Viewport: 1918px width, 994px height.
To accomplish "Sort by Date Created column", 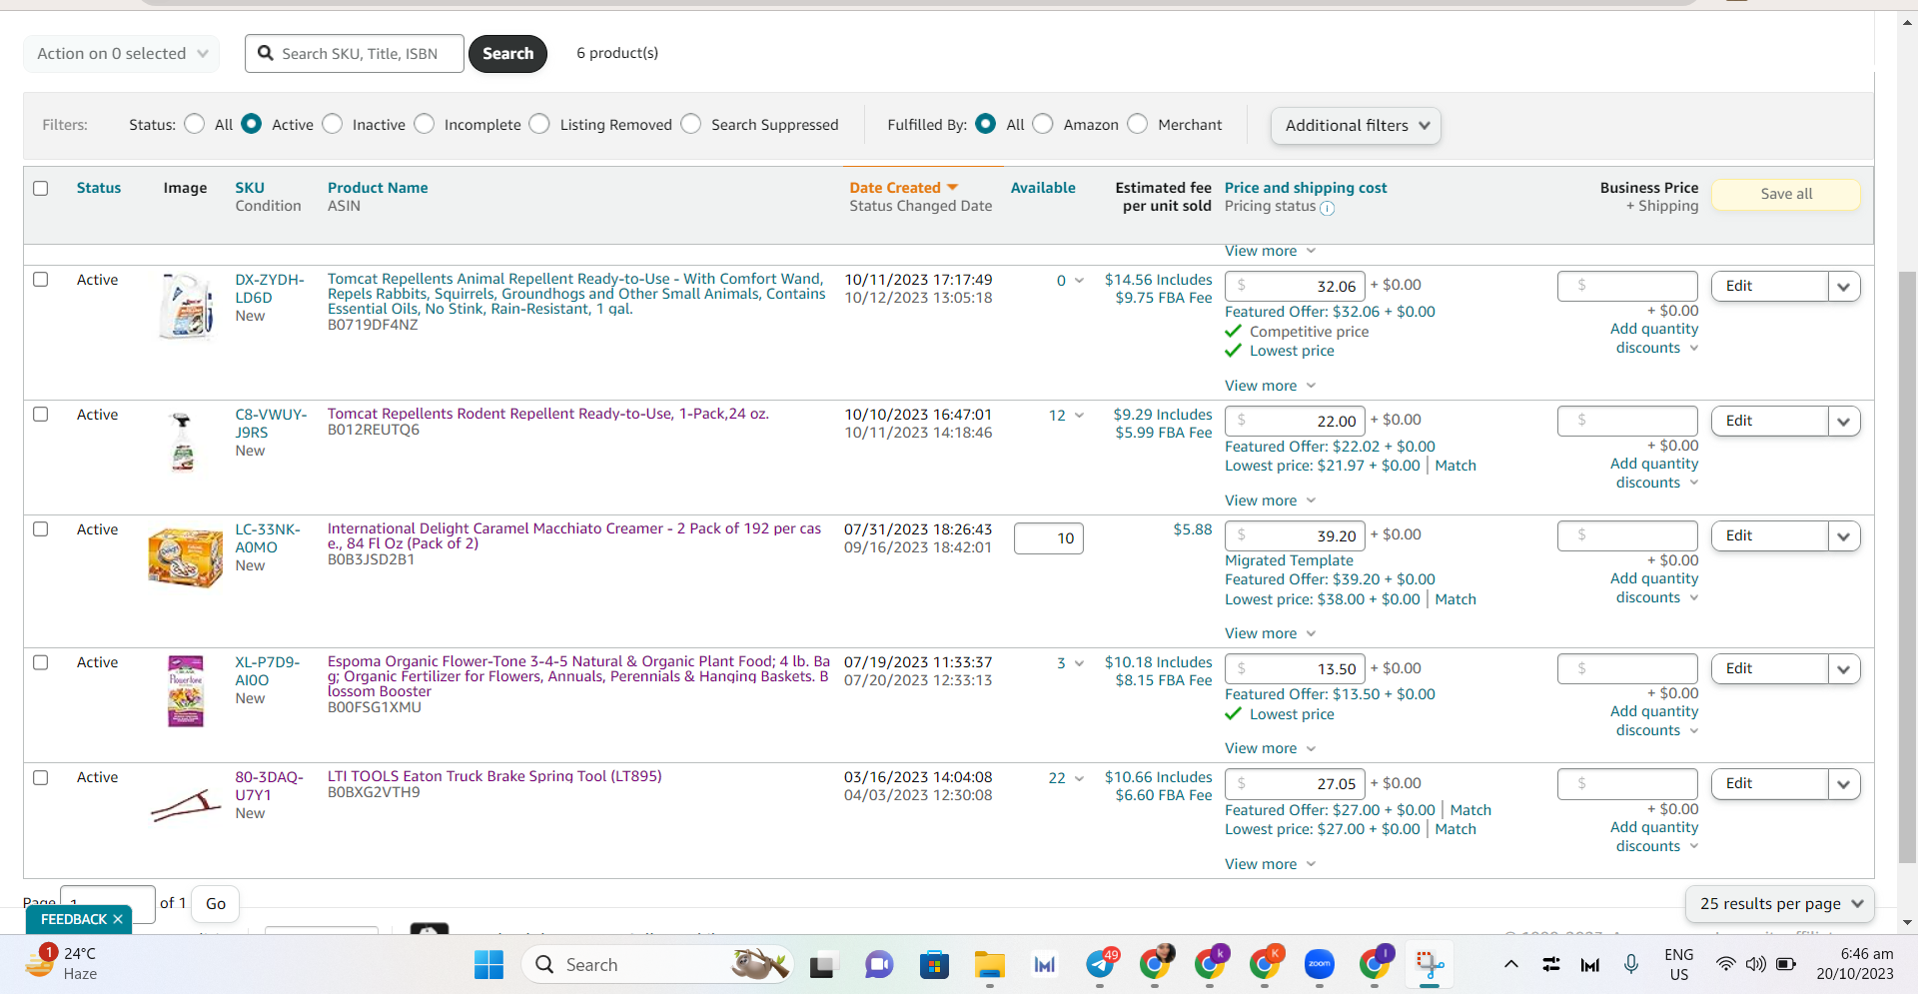I will point(903,188).
